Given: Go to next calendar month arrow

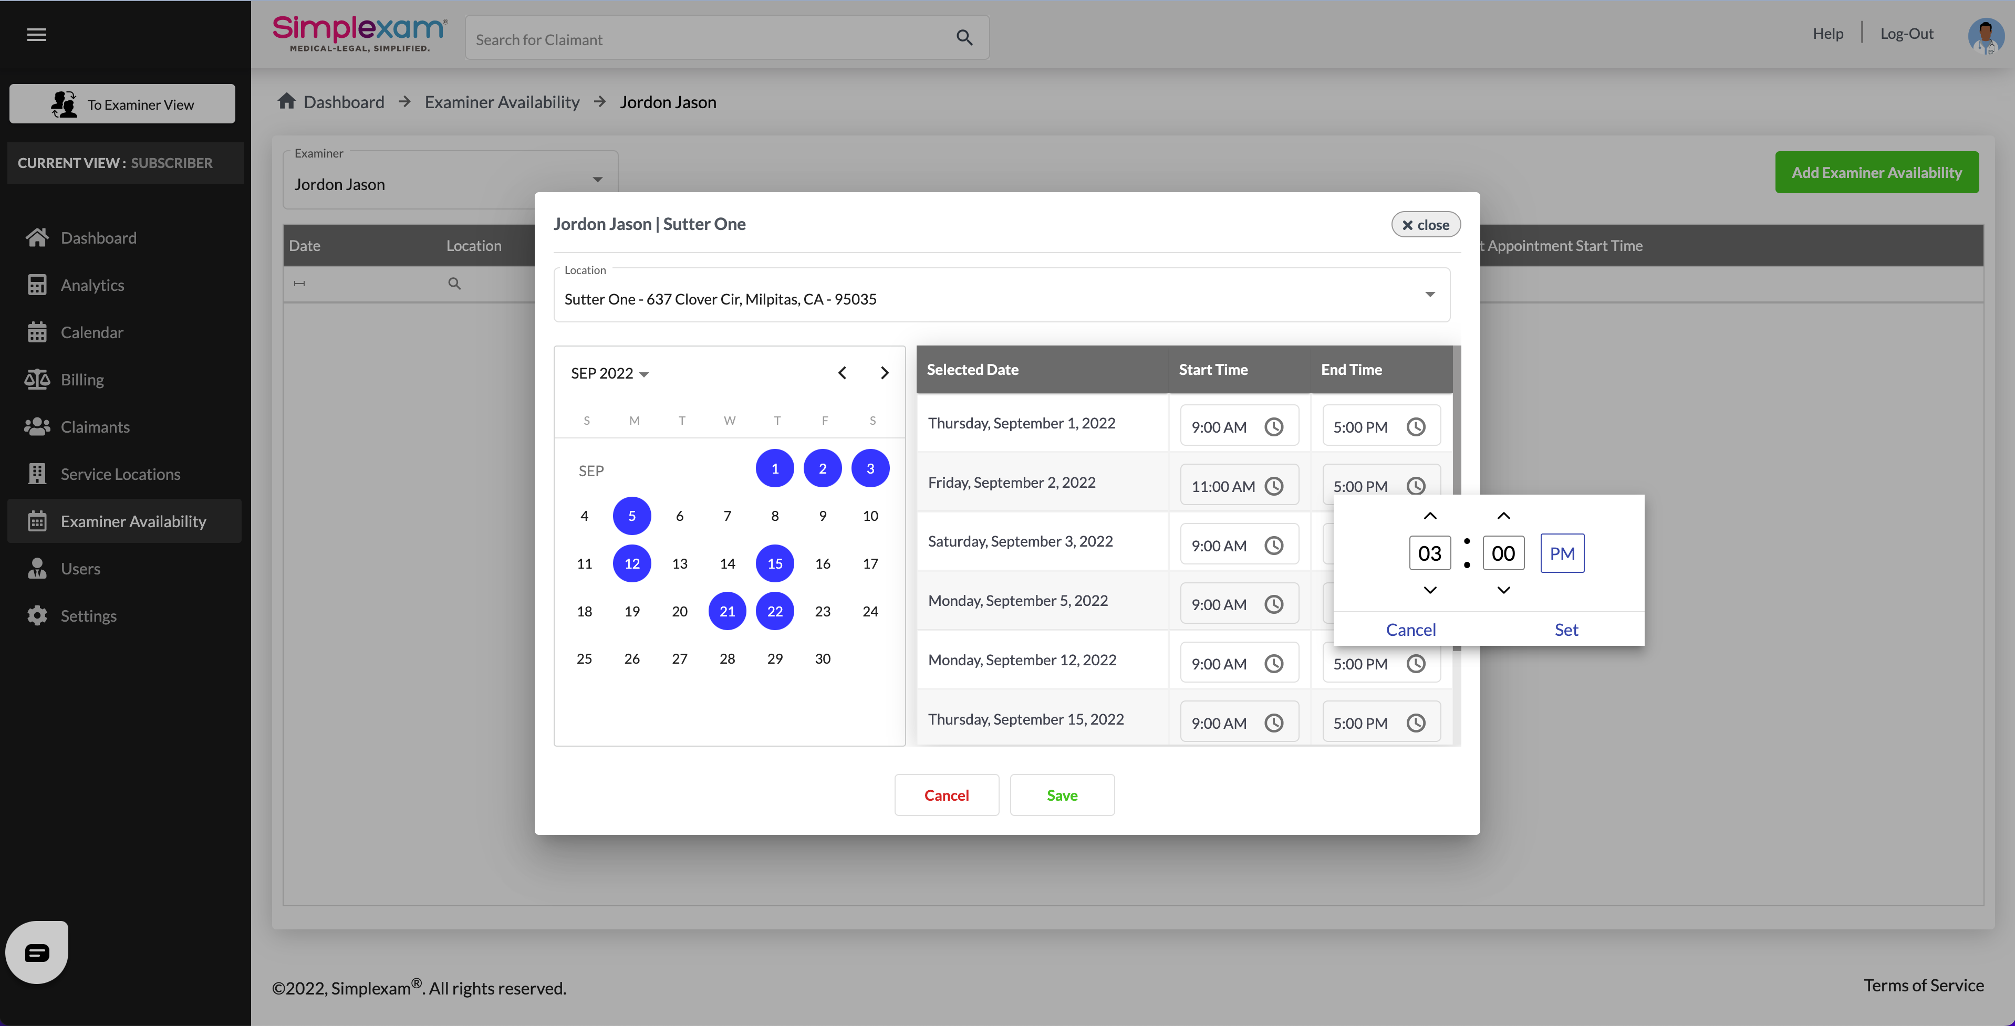Looking at the screenshot, I should (x=884, y=373).
